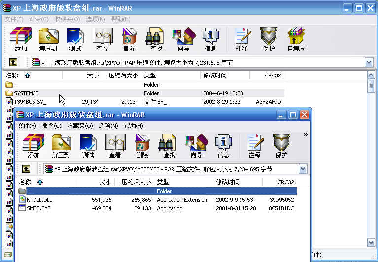The width and height of the screenshot is (378, 262).
Task: Open 文件(F) menu in back window
Action: [x=14, y=19]
